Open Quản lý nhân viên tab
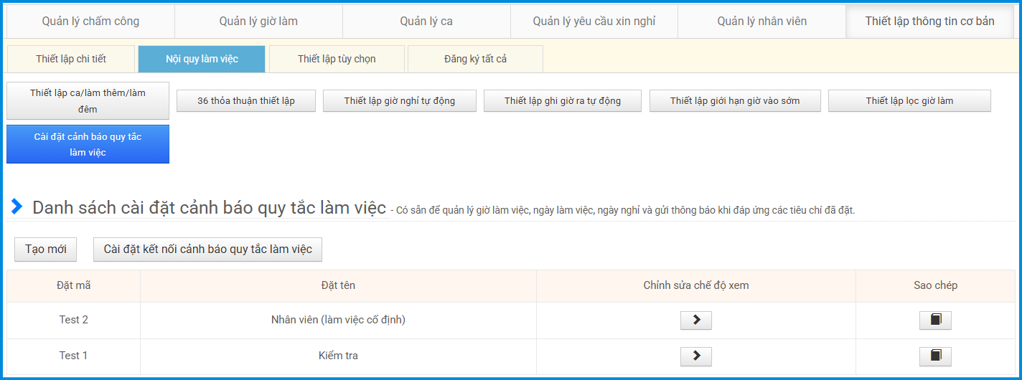Image resolution: width=1022 pixels, height=380 pixels. (761, 22)
